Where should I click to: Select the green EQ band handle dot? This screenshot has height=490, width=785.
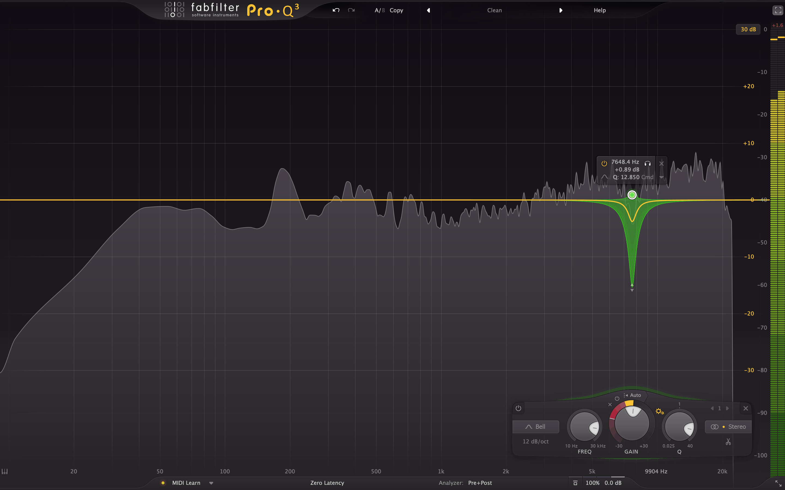point(632,195)
